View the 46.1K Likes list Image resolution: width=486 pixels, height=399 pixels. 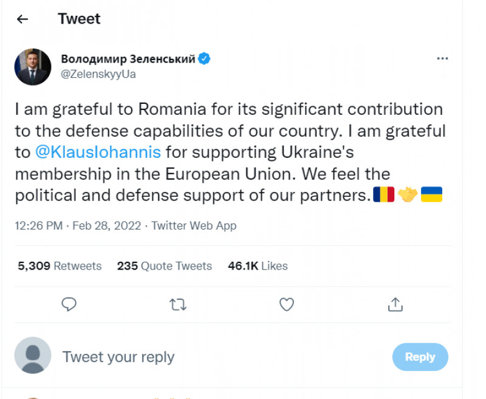point(258,266)
